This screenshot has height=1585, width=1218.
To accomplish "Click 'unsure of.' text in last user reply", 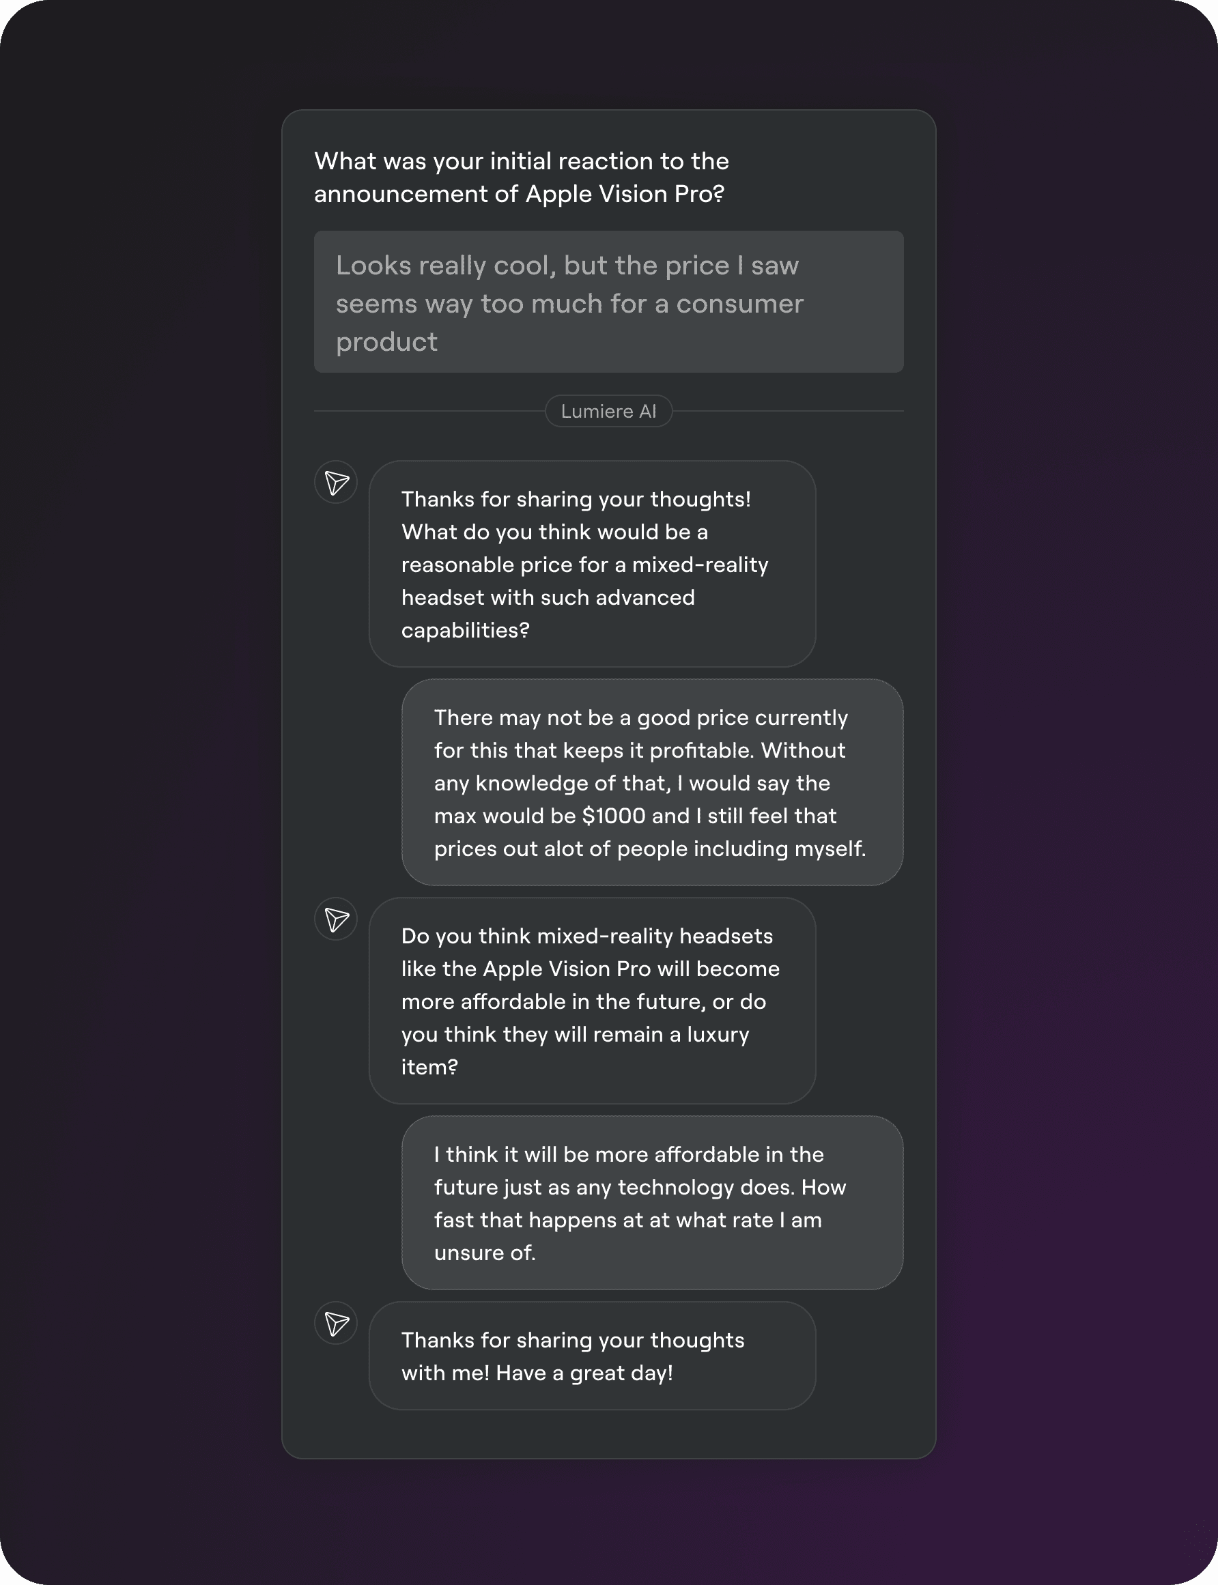I will click(x=484, y=1253).
